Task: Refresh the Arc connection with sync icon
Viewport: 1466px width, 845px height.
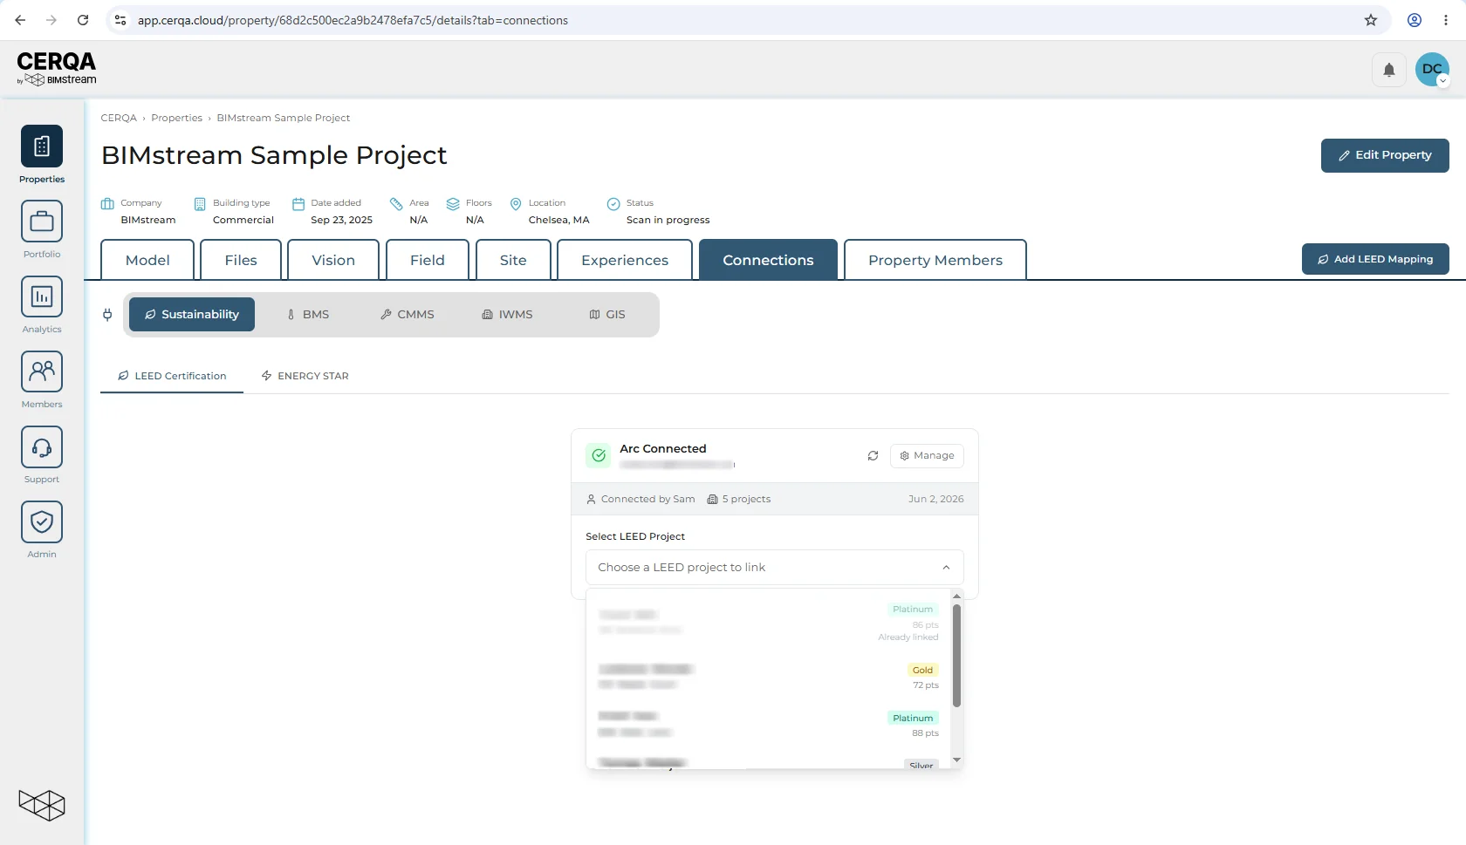Action: [x=873, y=455]
